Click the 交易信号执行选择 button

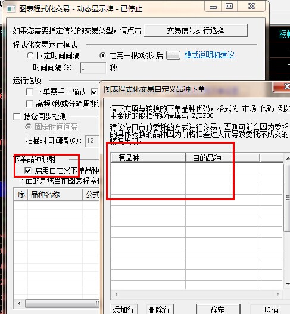[x=196, y=30]
